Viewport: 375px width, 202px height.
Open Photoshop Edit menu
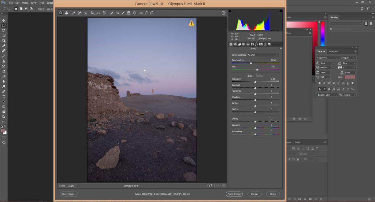point(18,3)
